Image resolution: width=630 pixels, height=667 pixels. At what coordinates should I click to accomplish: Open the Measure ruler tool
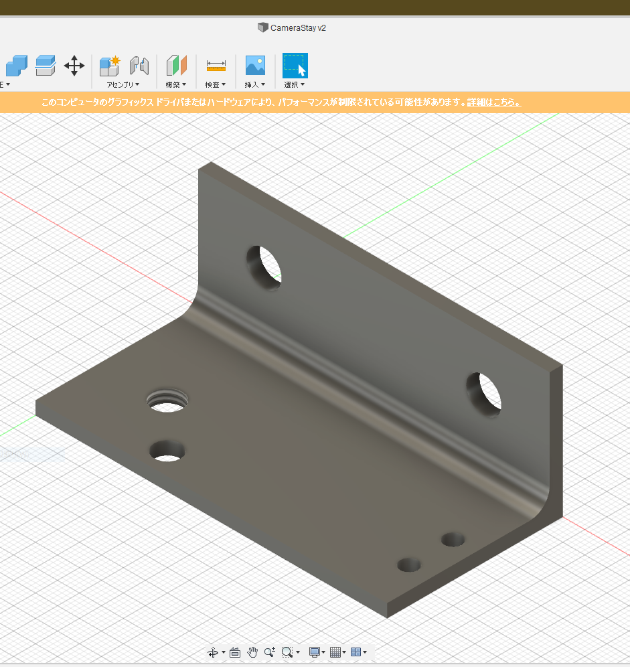coord(216,66)
